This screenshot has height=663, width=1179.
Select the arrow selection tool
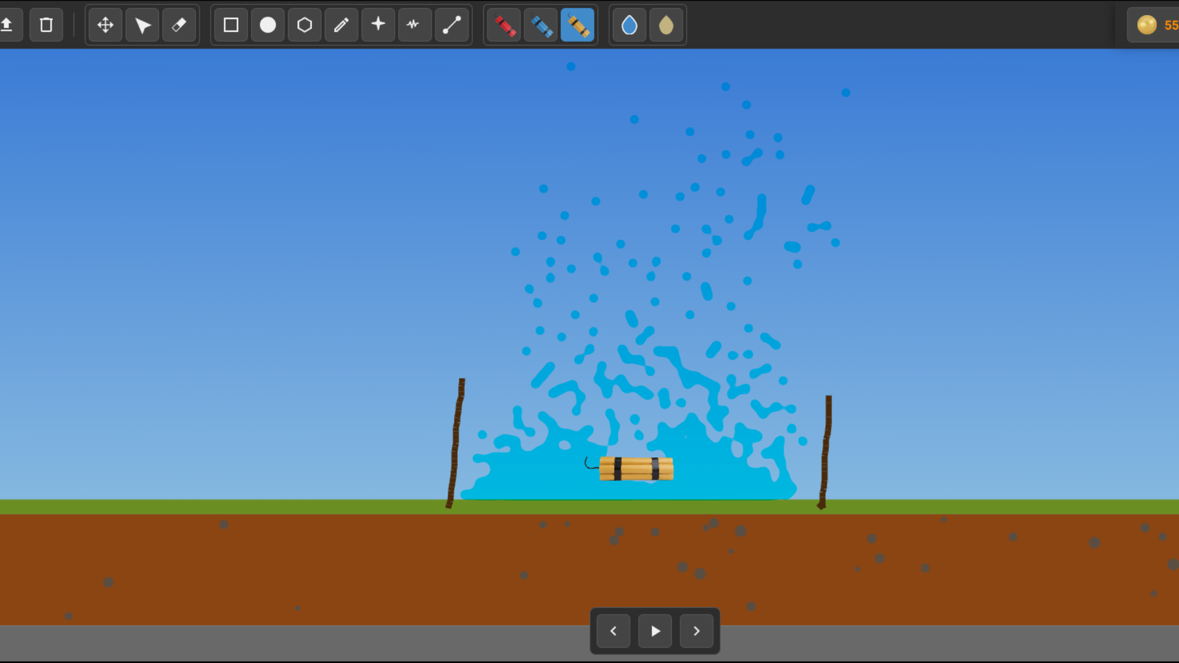click(x=142, y=25)
